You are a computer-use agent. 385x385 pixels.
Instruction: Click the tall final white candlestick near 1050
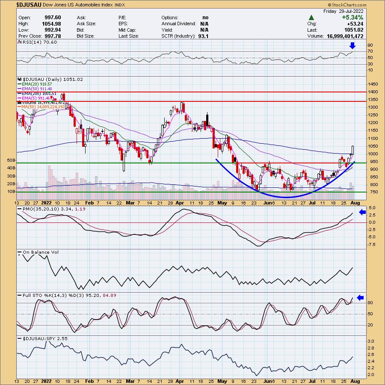click(x=353, y=150)
